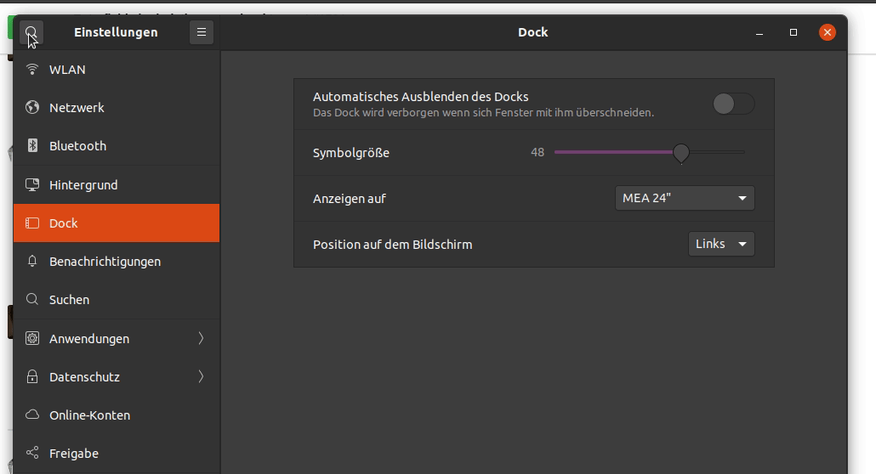This screenshot has height=474, width=876.
Task: Click the Dock title in header bar
Action: (x=533, y=32)
